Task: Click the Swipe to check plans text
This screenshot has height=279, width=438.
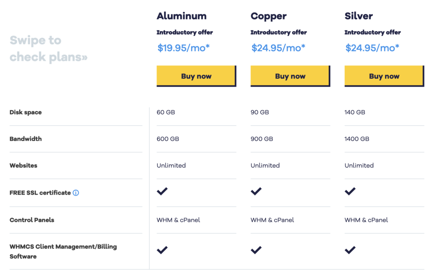Action: (49, 49)
